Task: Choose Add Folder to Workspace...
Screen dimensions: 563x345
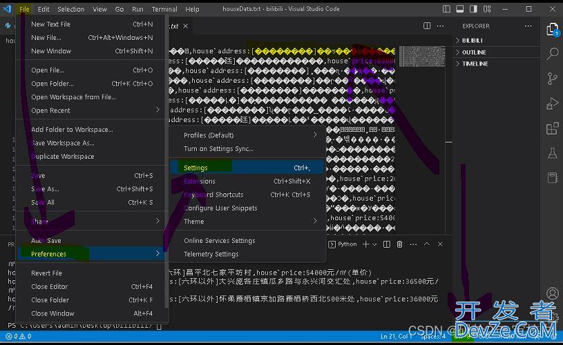Action: click(92, 130)
